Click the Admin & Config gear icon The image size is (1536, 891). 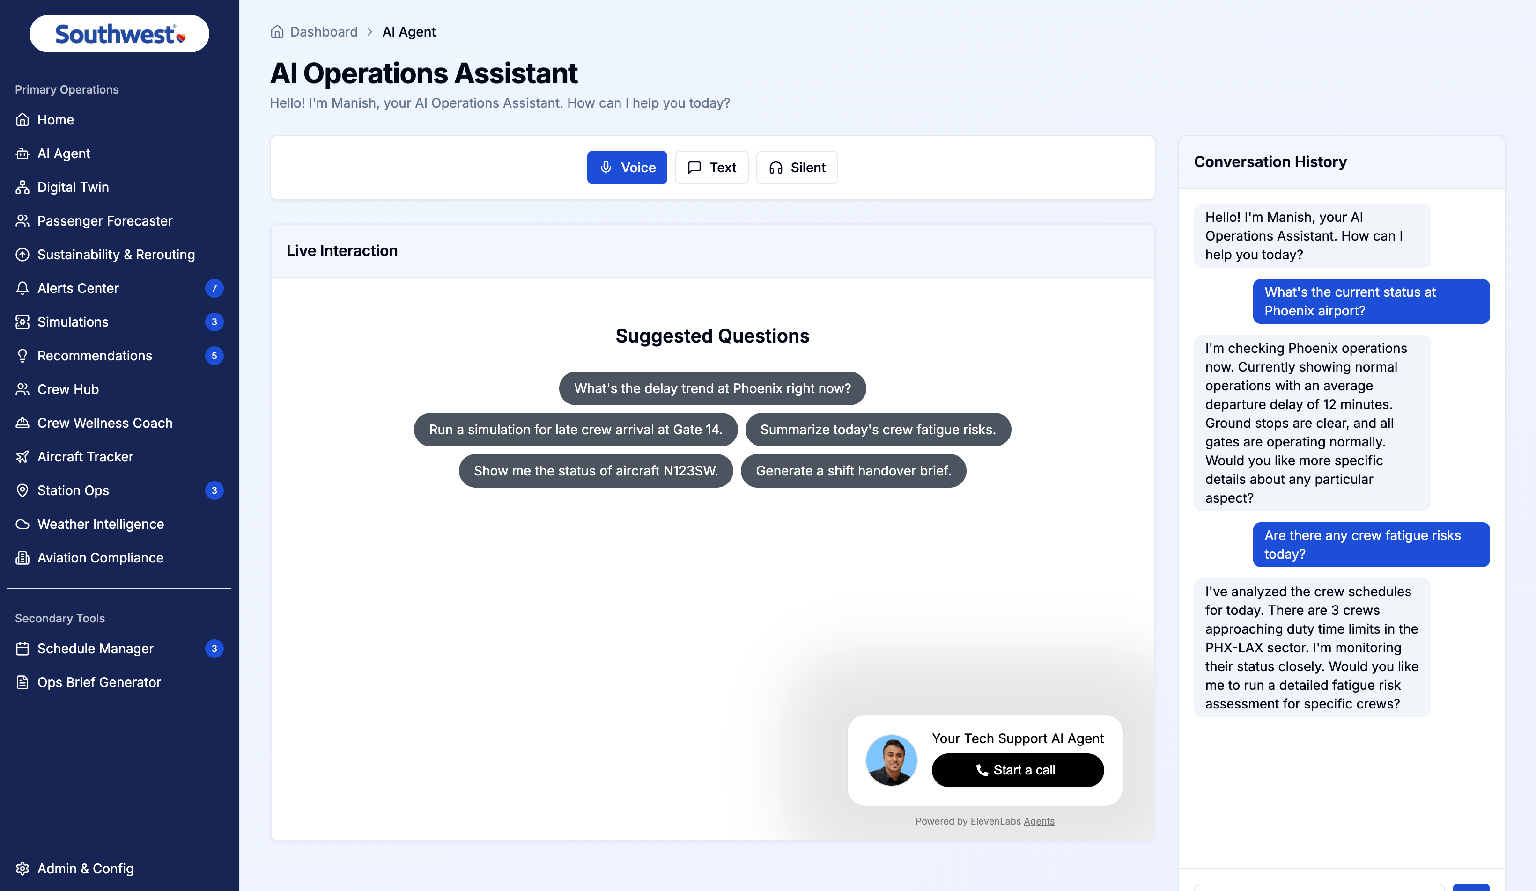[22, 869]
